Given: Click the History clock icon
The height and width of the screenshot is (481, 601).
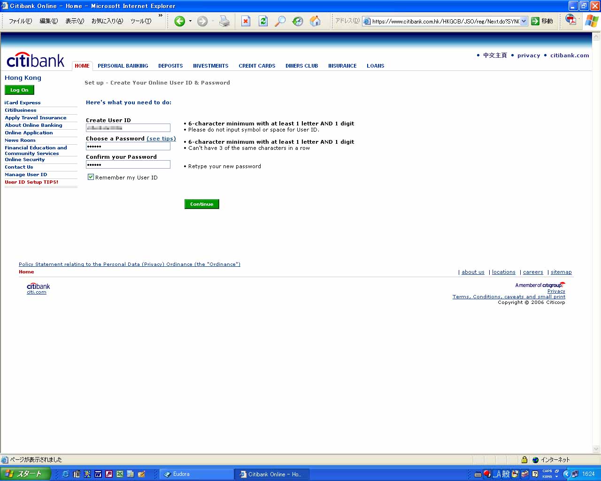Looking at the screenshot, I should tap(298, 21).
